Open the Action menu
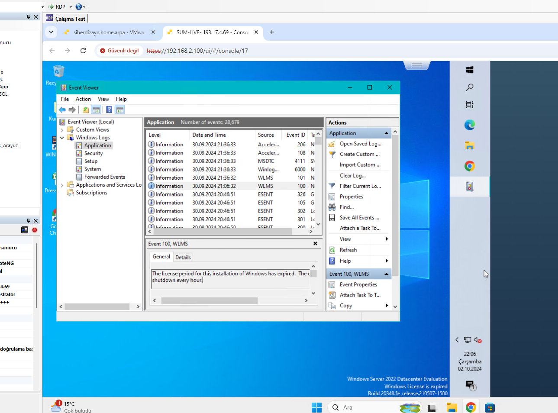Screen dimensions: 558x413 click(x=83, y=99)
